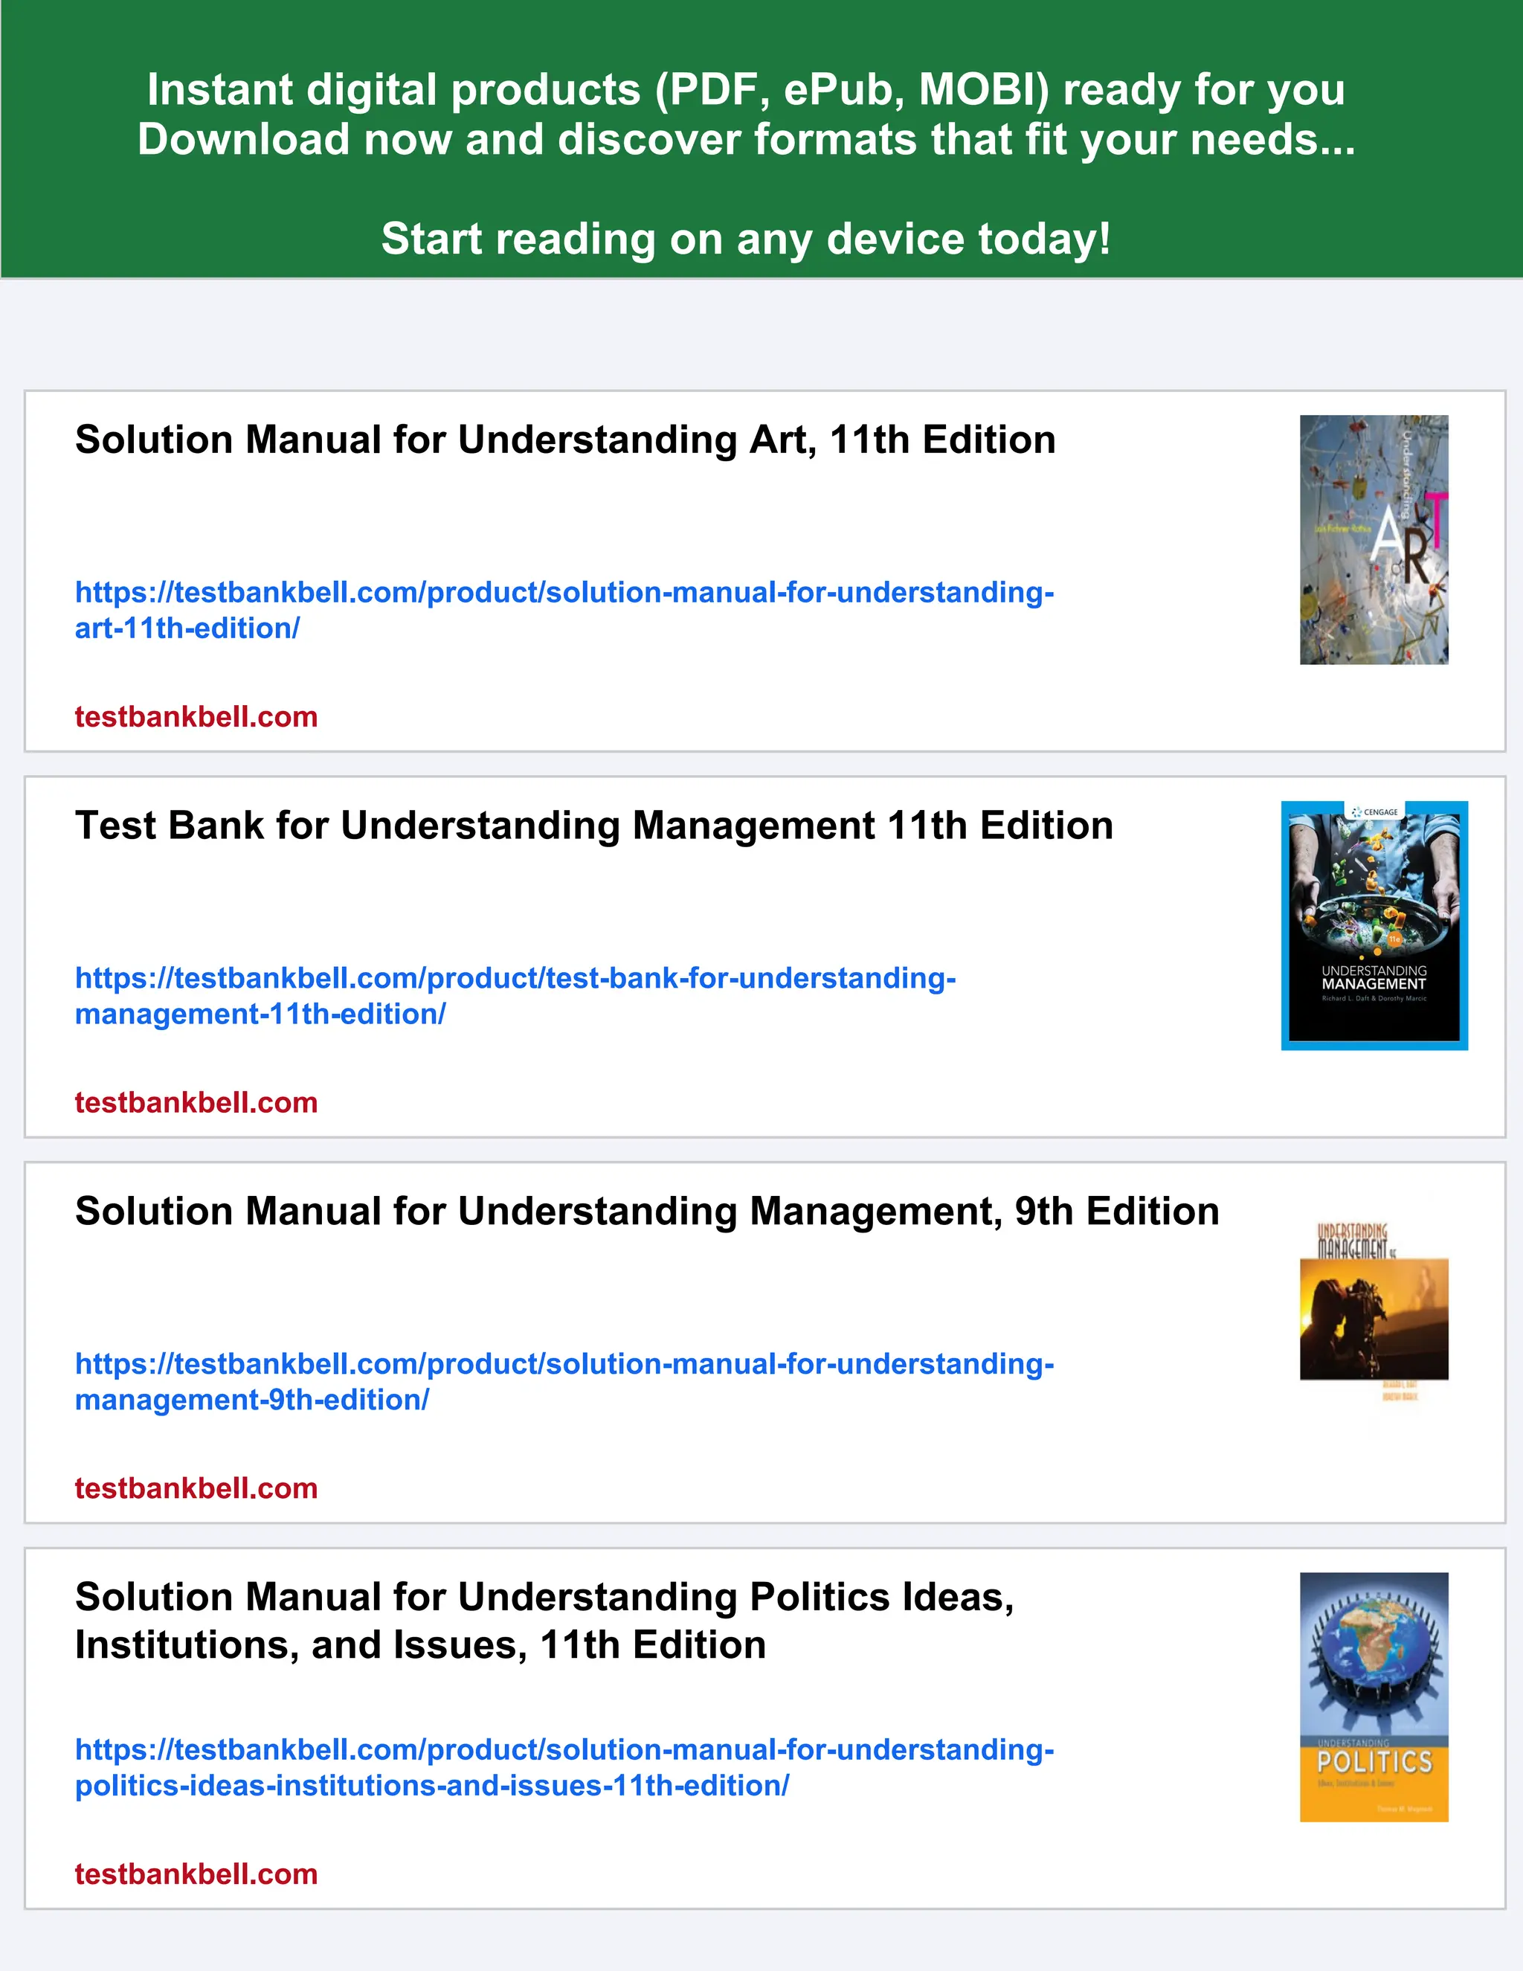Viewport: 1523px width, 1971px height.
Task: Click the orange Understanding Management 9e cover image
Action: [1374, 1311]
